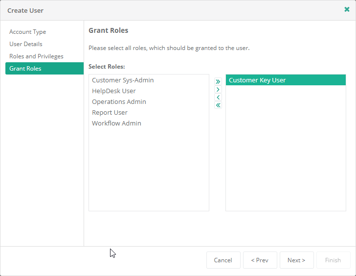Choose Operations Admin from the roles list
356x276 pixels.
click(x=119, y=102)
